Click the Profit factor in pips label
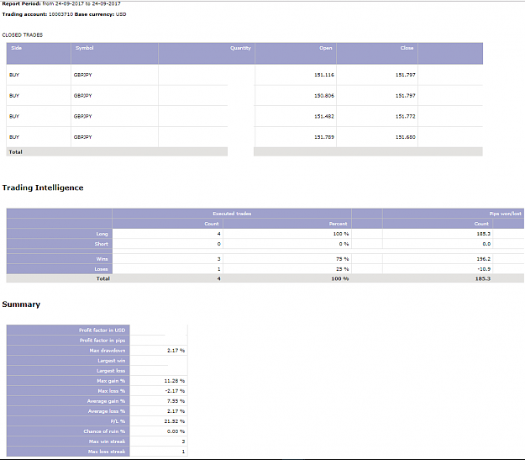The height and width of the screenshot is (460, 525). click(102, 341)
